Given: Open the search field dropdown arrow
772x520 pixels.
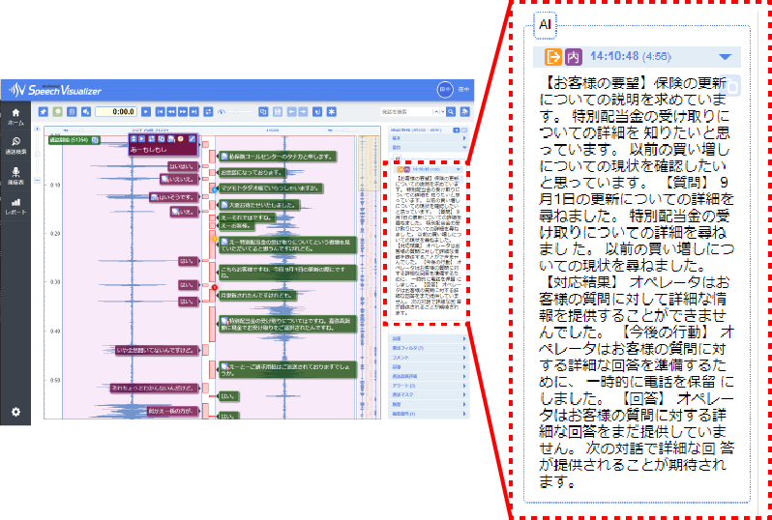Looking at the screenshot, I should point(442,112).
